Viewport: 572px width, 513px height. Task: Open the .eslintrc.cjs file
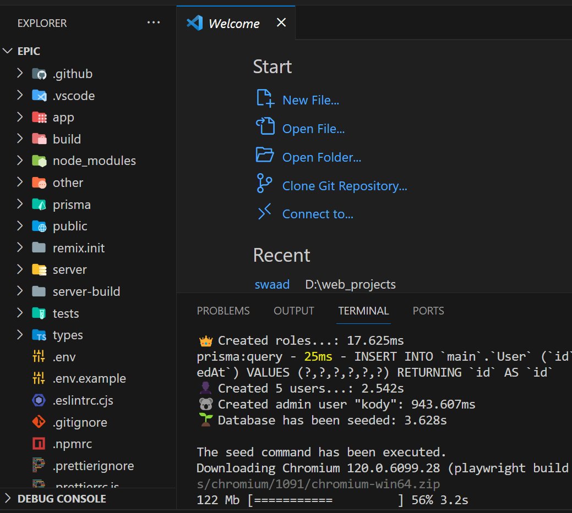coord(83,401)
